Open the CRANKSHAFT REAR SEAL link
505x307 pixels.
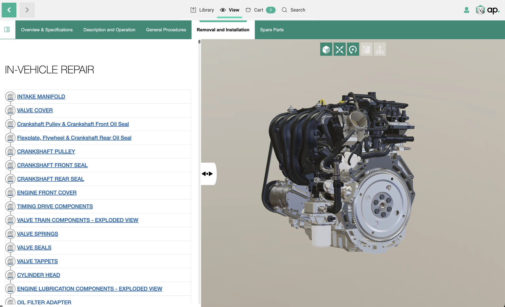tap(50, 179)
